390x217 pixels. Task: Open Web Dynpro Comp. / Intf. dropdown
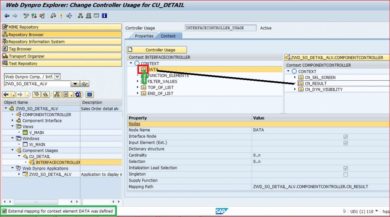[x=58, y=77]
